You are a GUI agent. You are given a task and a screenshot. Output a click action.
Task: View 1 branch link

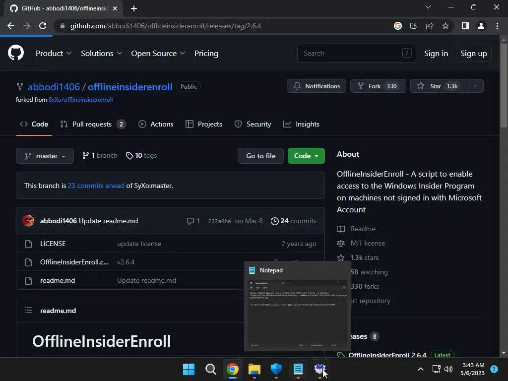[100, 156]
